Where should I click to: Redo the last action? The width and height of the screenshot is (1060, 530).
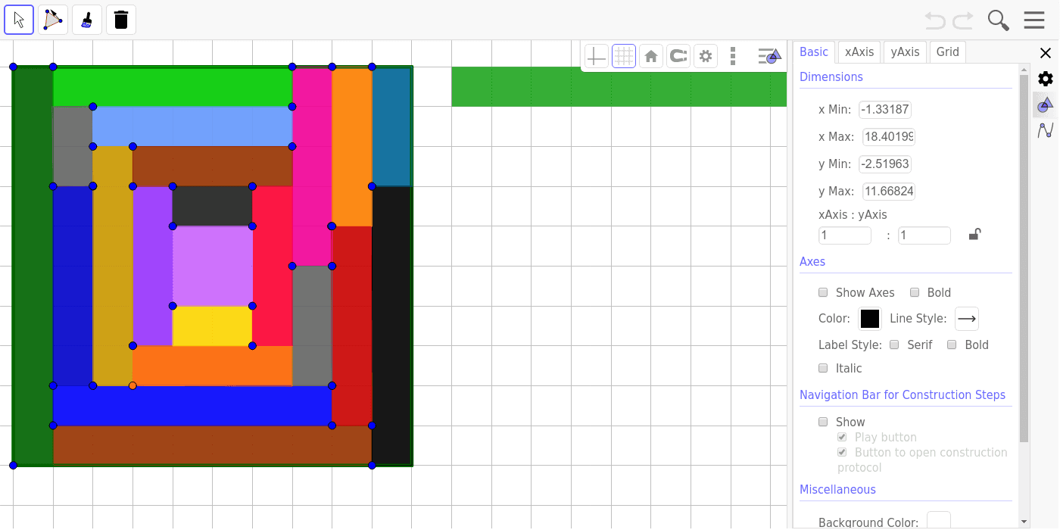pos(963,20)
